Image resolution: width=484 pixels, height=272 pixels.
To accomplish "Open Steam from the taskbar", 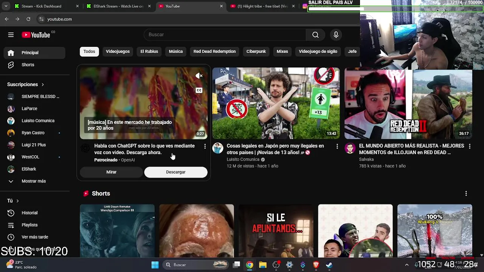I will [x=329, y=265].
